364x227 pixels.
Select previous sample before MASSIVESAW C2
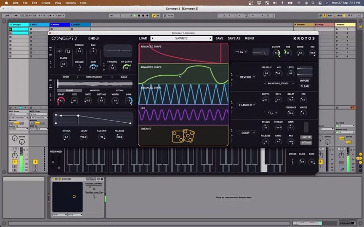pyautogui.click(x=77, y=77)
